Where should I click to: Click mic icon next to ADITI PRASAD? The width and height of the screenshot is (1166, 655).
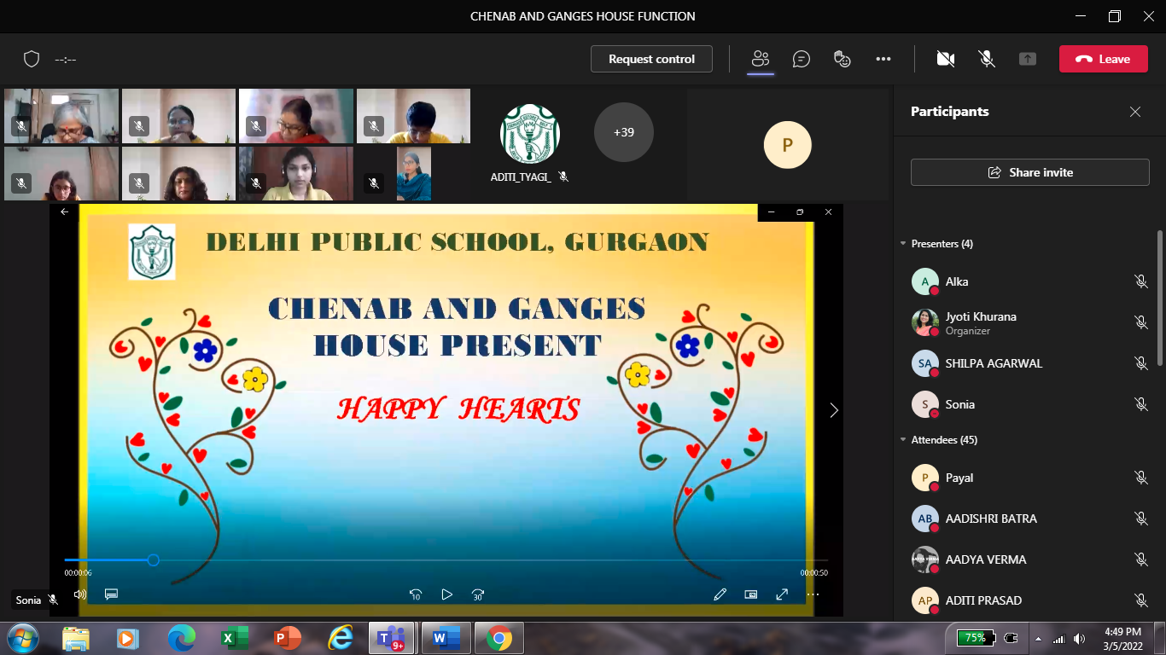tap(1141, 600)
